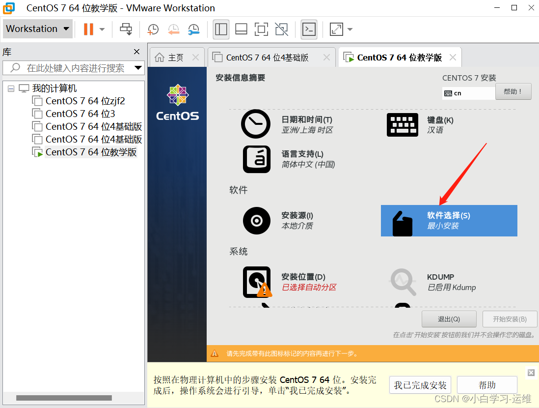The image size is (539, 408).
Task: Toggle the thumbnail bar view
Action: tap(241, 29)
